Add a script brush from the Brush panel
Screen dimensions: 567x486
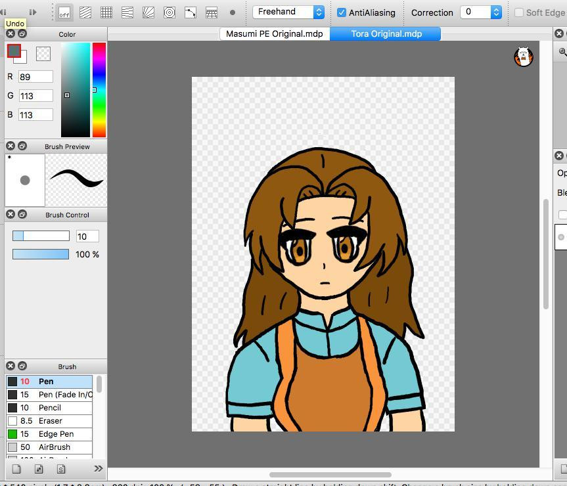pyautogui.click(x=61, y=469)
